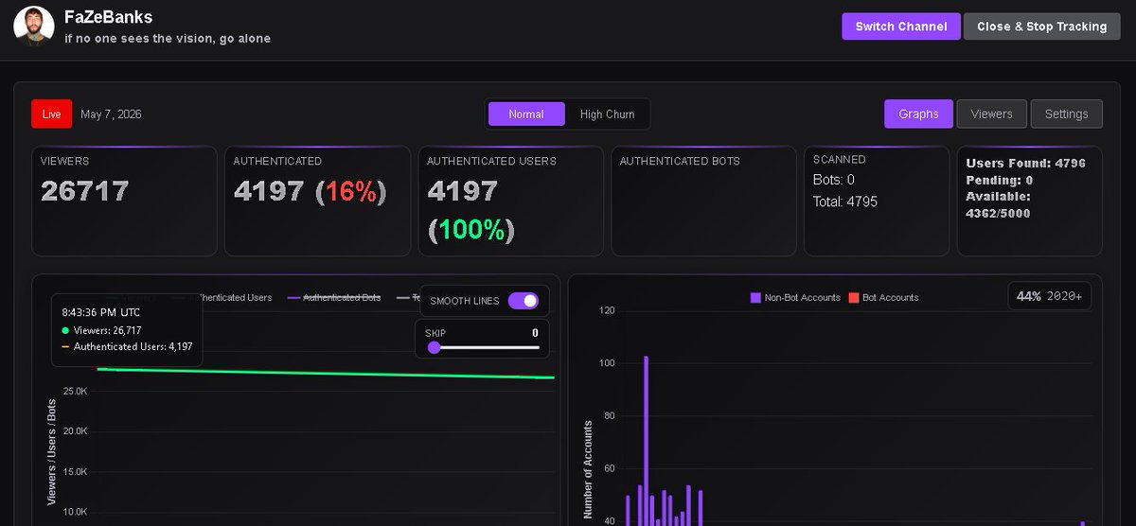The image size is (1136, 526).
Task: Click the channel tagline text
Action: click(x=168, y=39)
